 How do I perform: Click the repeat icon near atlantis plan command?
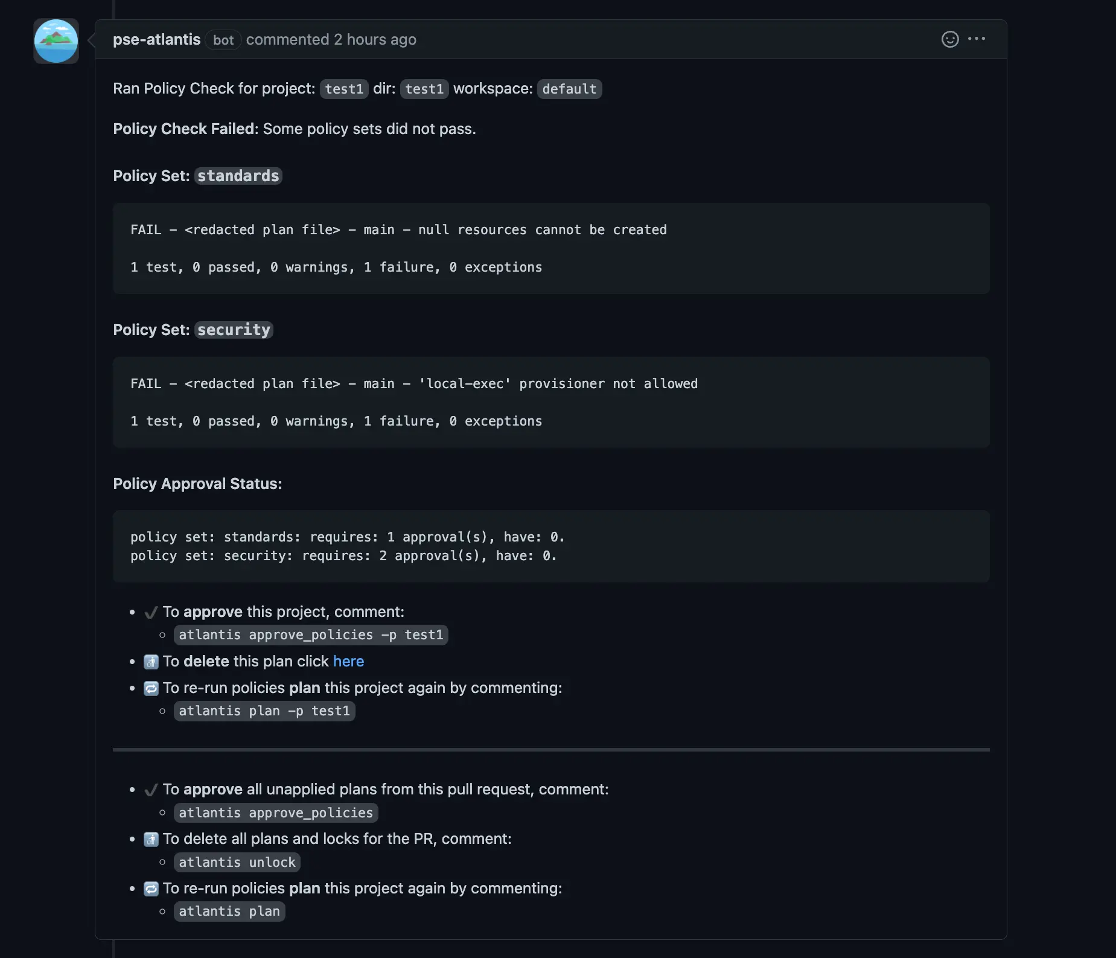click(151, 889)
